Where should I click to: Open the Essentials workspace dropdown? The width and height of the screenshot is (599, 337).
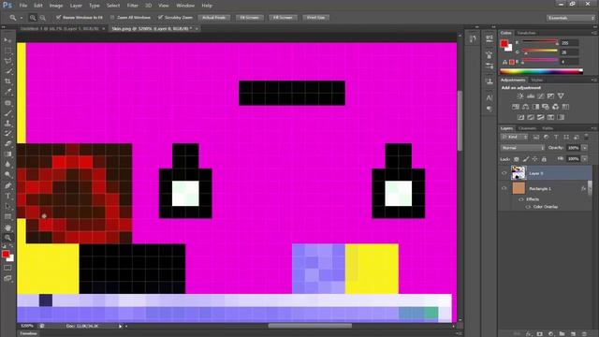571,18
